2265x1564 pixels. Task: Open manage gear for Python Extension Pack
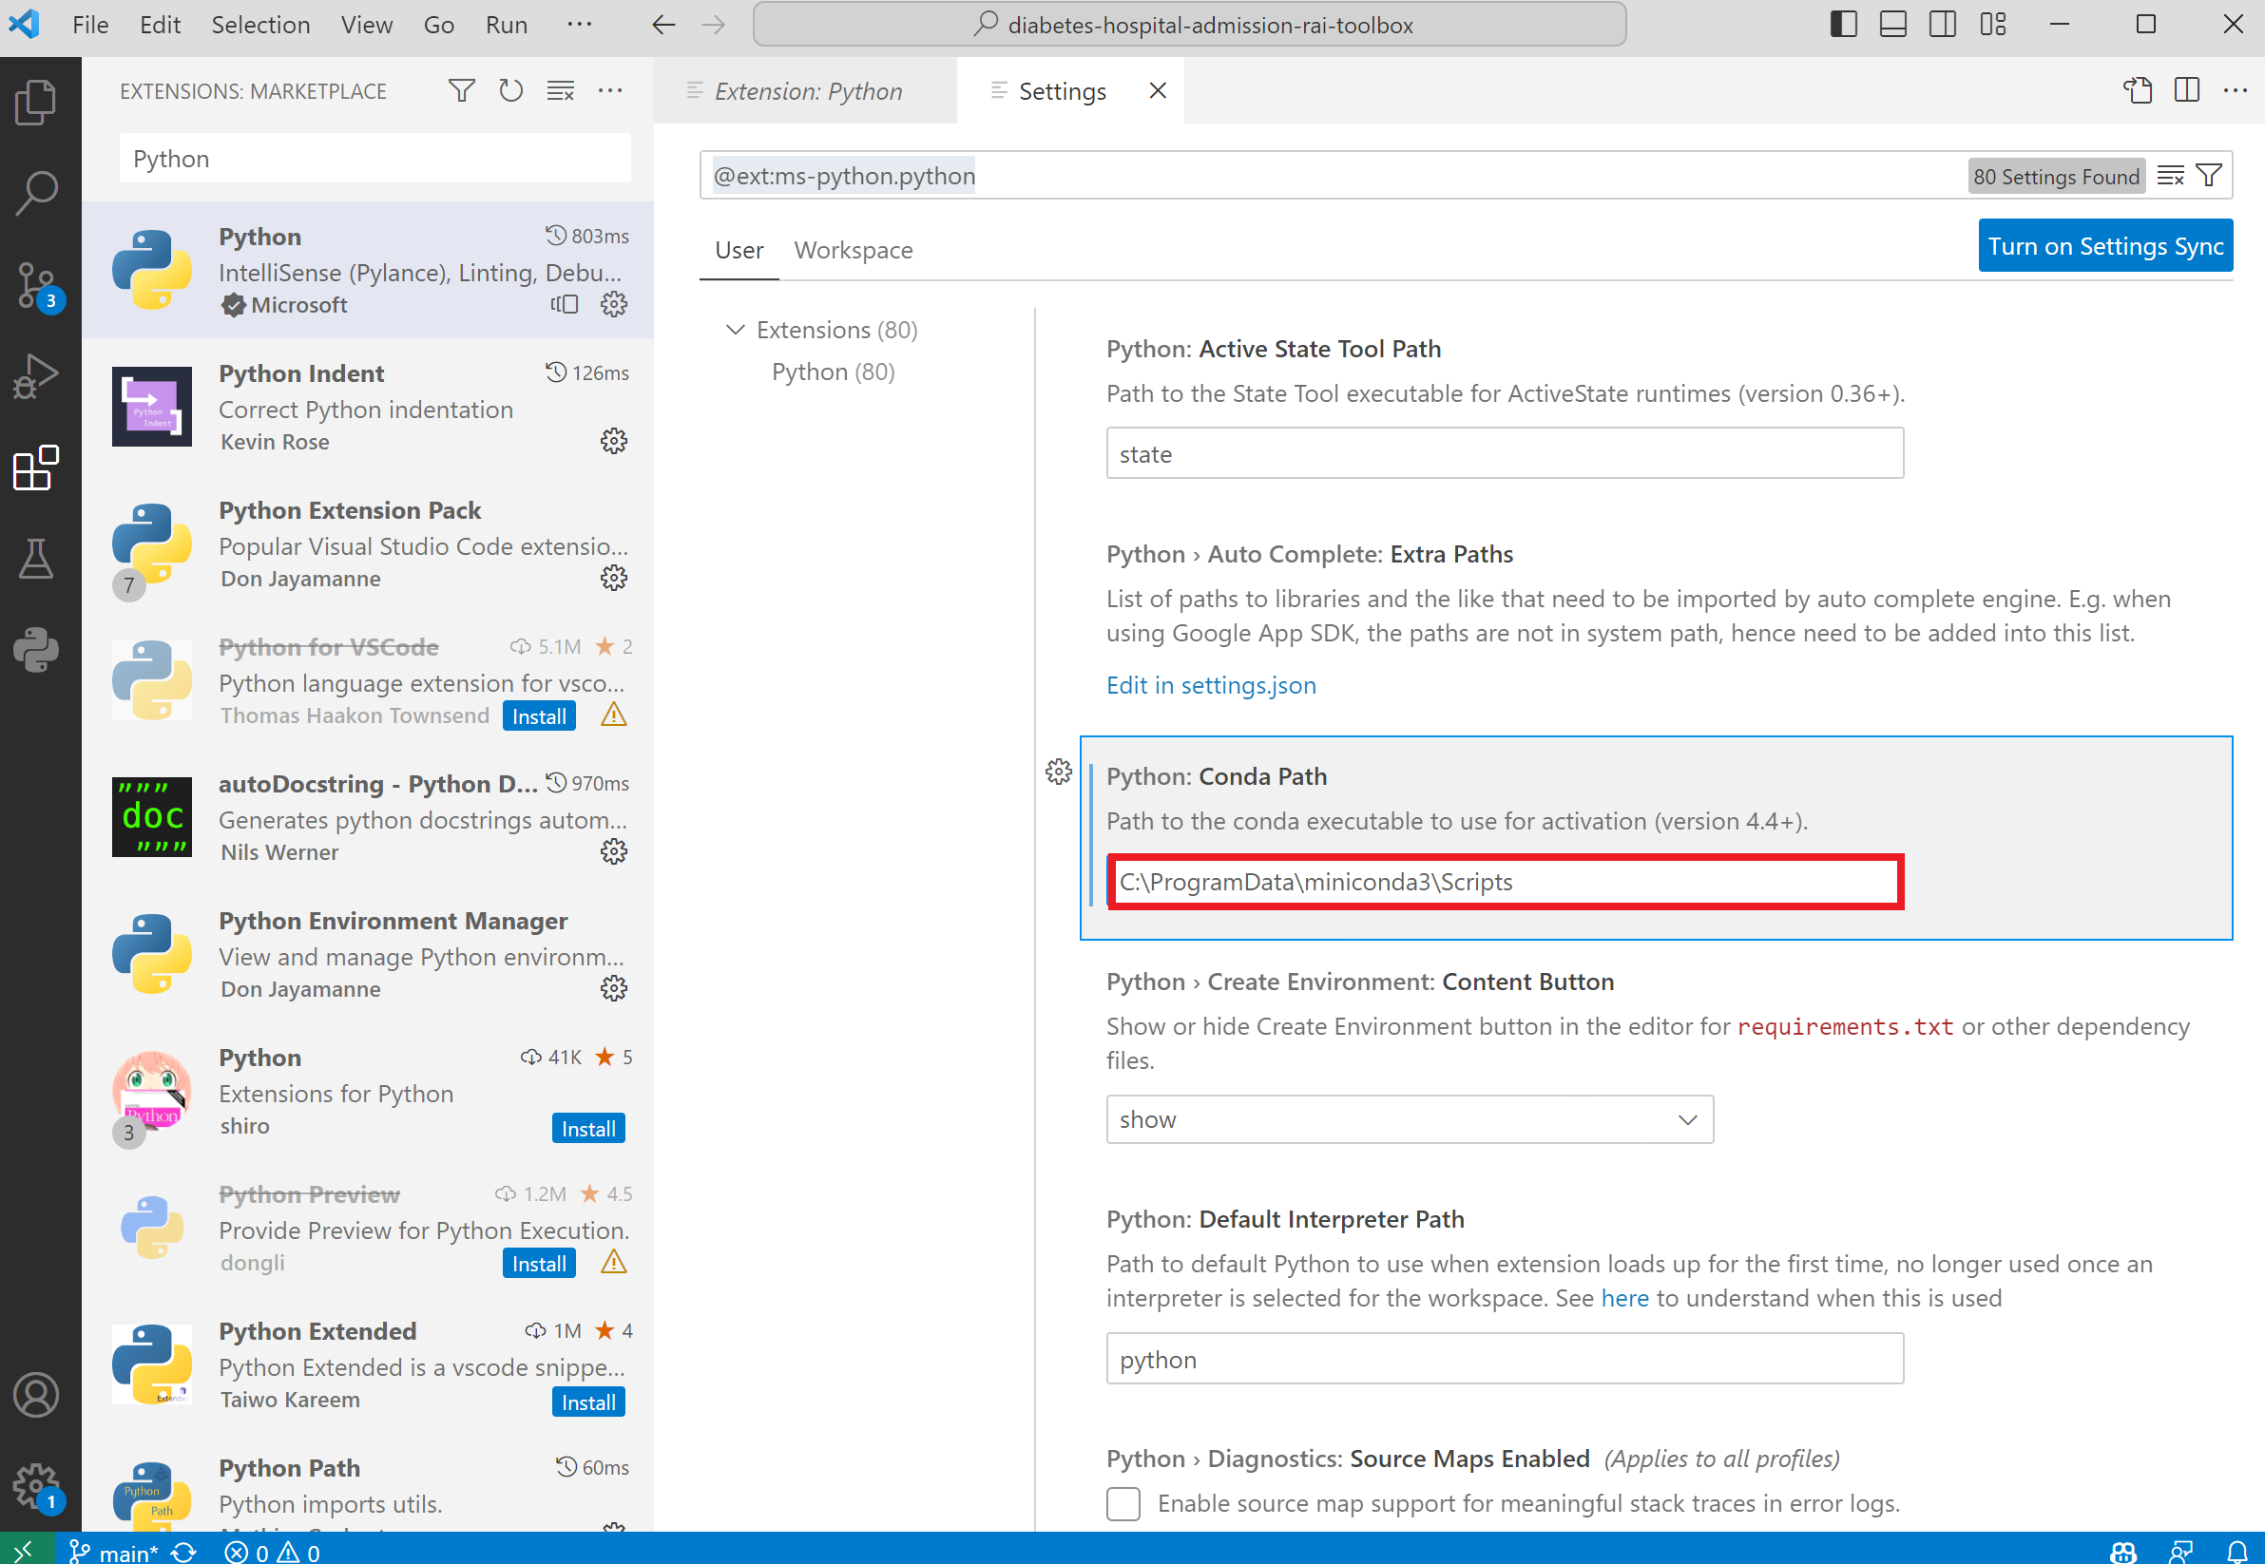tap(614, 578)
